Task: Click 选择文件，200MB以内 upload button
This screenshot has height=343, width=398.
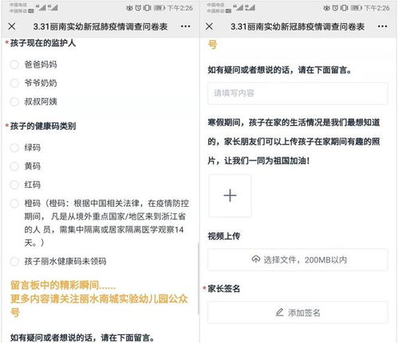Action: [298, 259]
